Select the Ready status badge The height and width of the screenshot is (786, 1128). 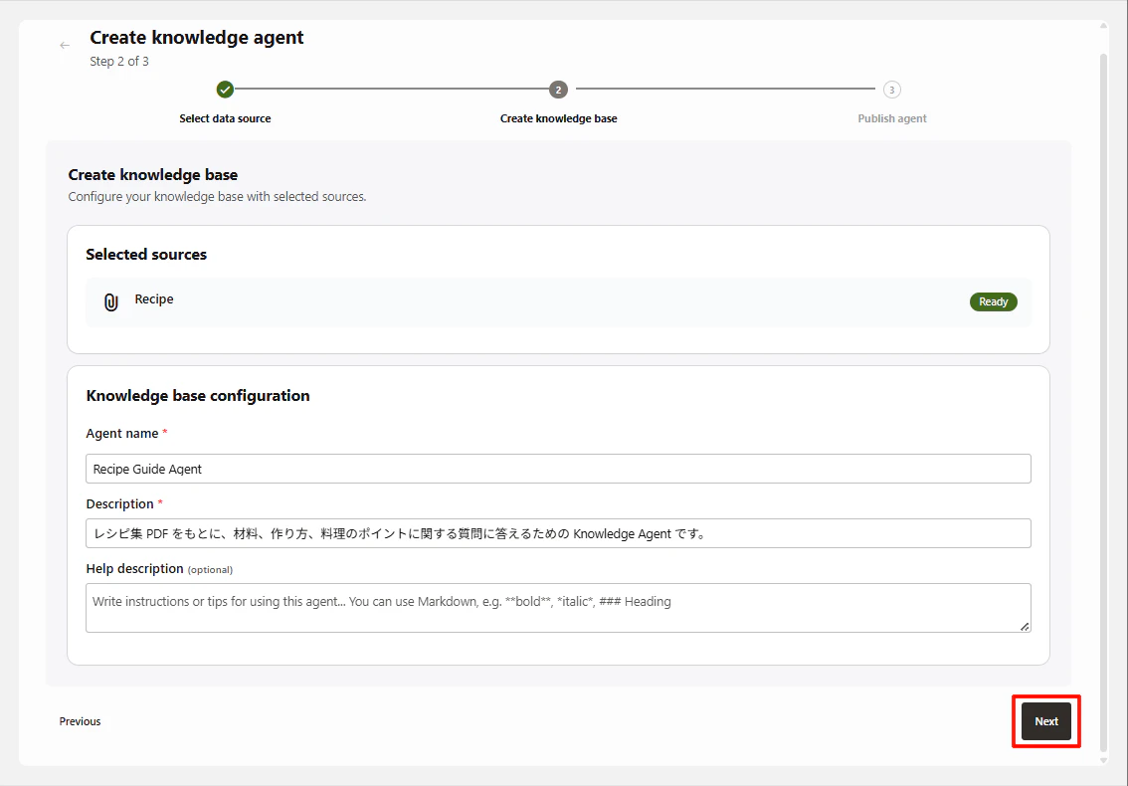click(x=993, y=301)
